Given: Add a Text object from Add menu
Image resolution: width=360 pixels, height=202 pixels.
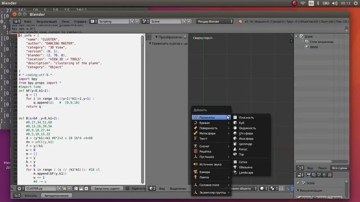Looking at the screenshot, I should [211, 139].
